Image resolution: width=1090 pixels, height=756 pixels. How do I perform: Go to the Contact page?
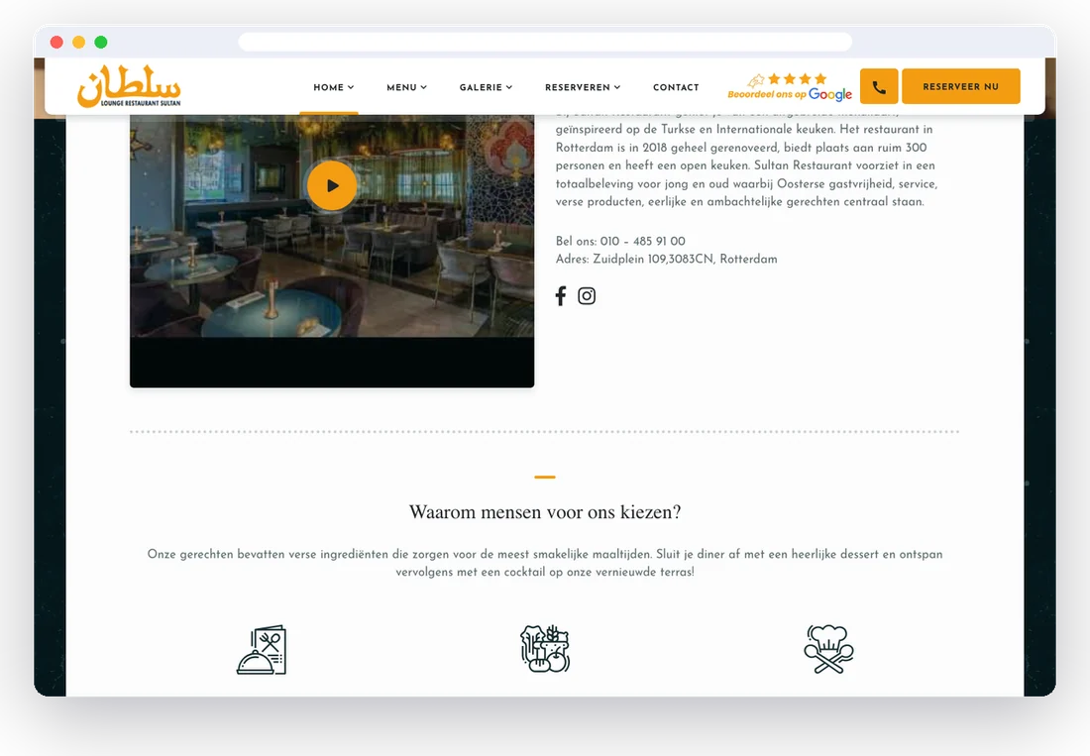(x=676, y=87)
